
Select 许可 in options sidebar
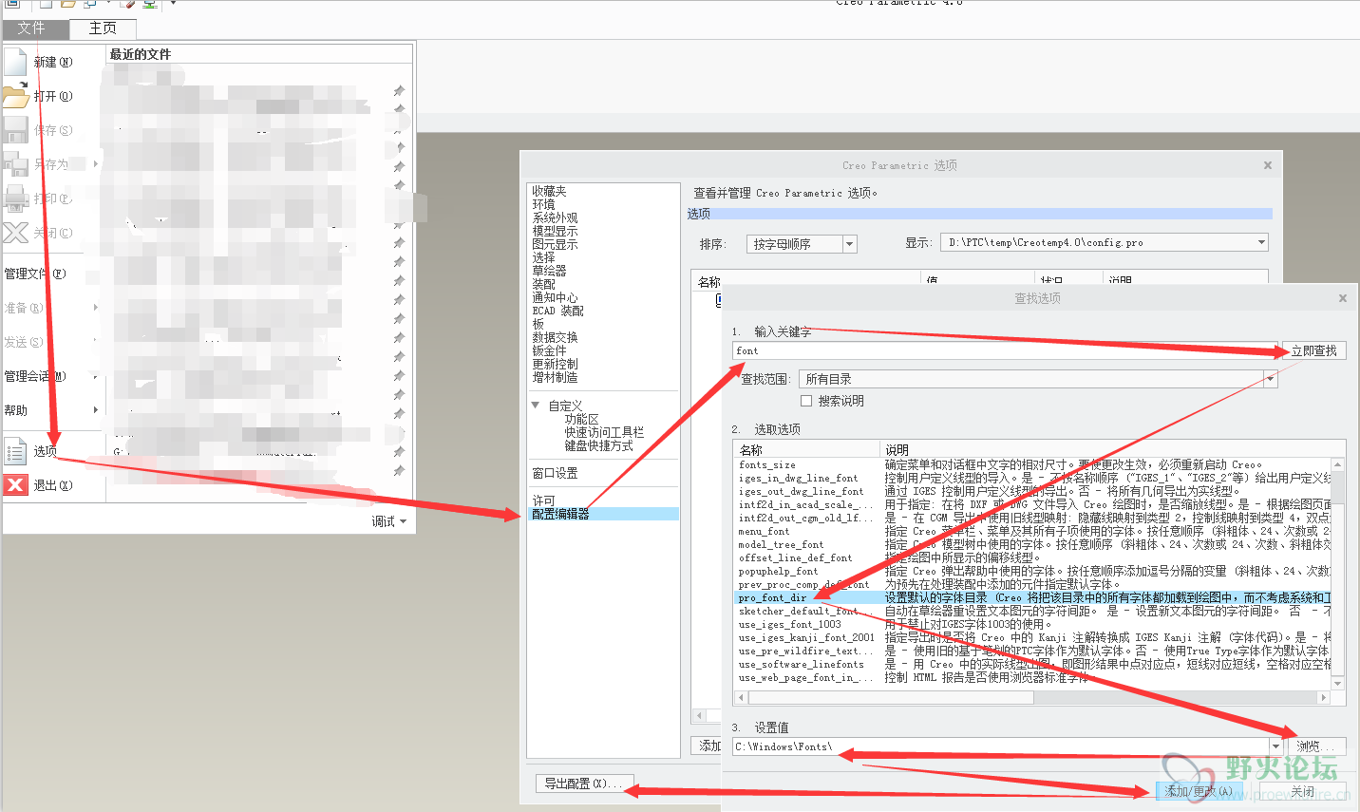point(543,500)
